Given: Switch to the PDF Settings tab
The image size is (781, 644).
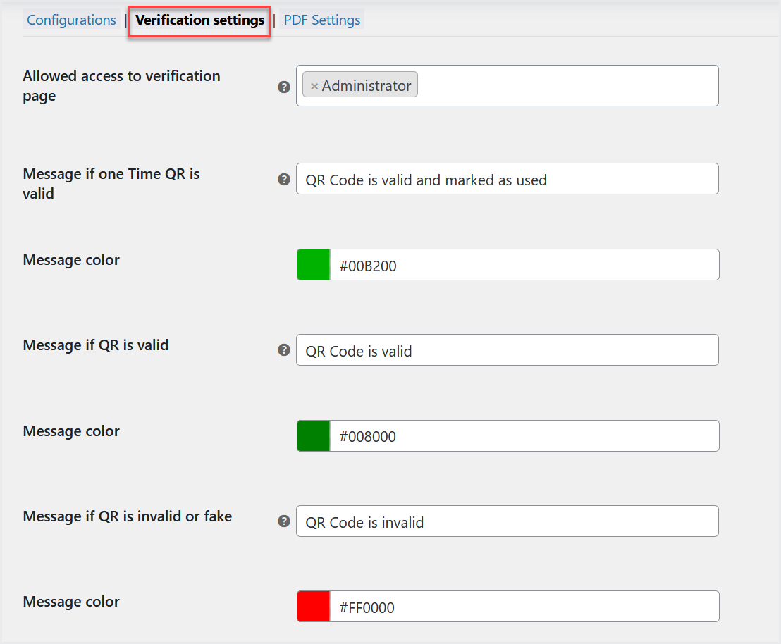Looking at the screenshot, I should [x=321, y=20].
